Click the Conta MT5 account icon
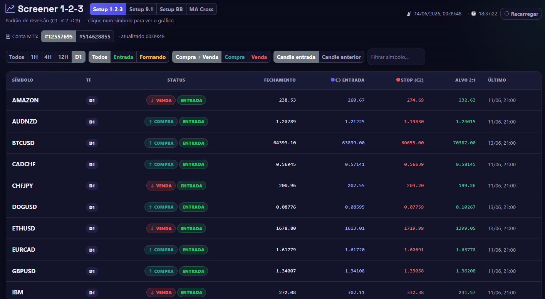 click(8, 37)
